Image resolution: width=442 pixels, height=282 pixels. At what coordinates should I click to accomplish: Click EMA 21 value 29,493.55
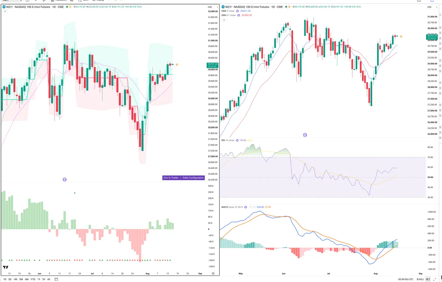[x=246, y=15]
